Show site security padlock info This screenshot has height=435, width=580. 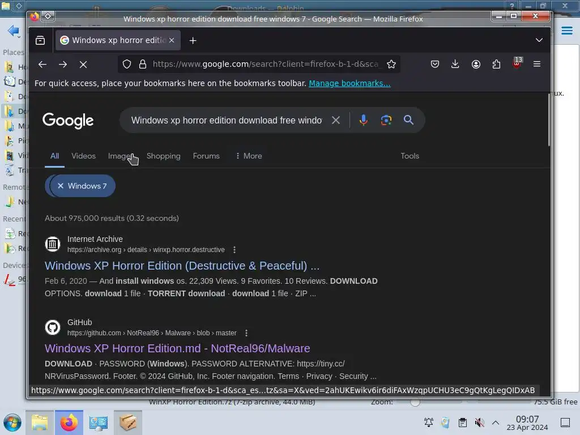142,64
